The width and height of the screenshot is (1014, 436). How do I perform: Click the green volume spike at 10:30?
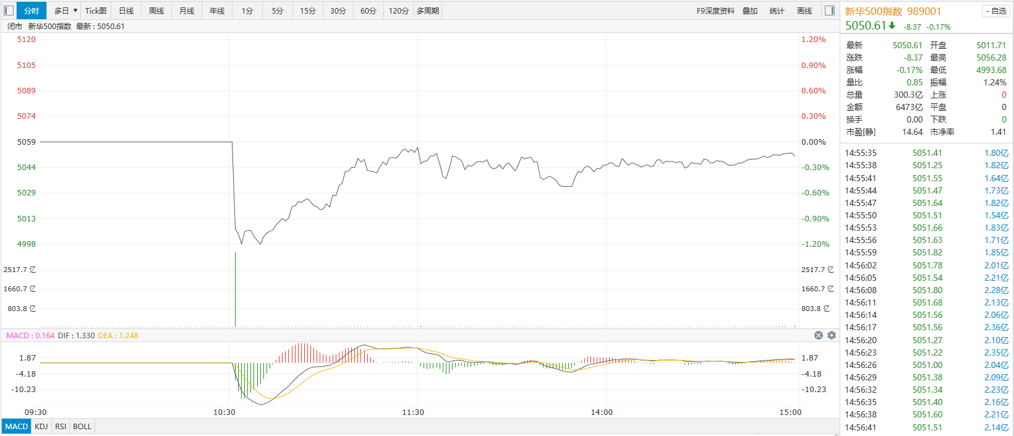[236, 291]
